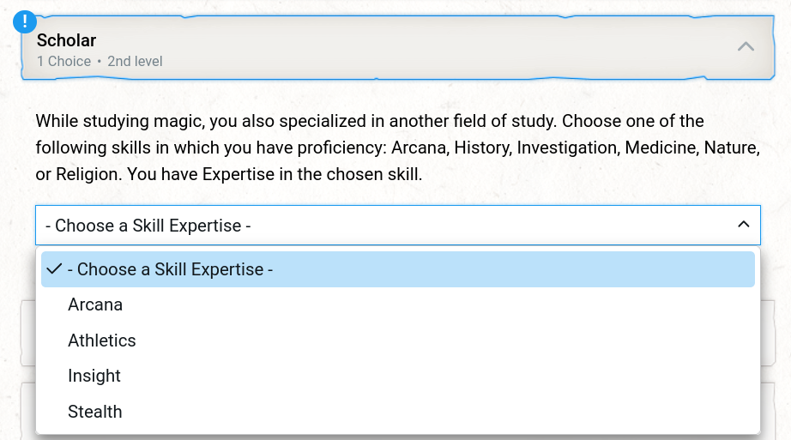Pick Stealth from the dropdown list
791x440 pixels.
(x=95, y=412)
